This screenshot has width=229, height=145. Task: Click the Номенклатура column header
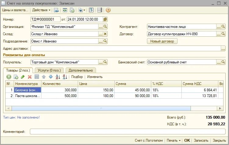coord(27,84)
